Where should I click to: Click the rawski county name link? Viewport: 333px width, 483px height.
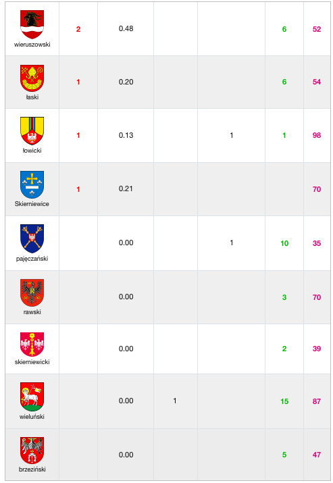32,312
